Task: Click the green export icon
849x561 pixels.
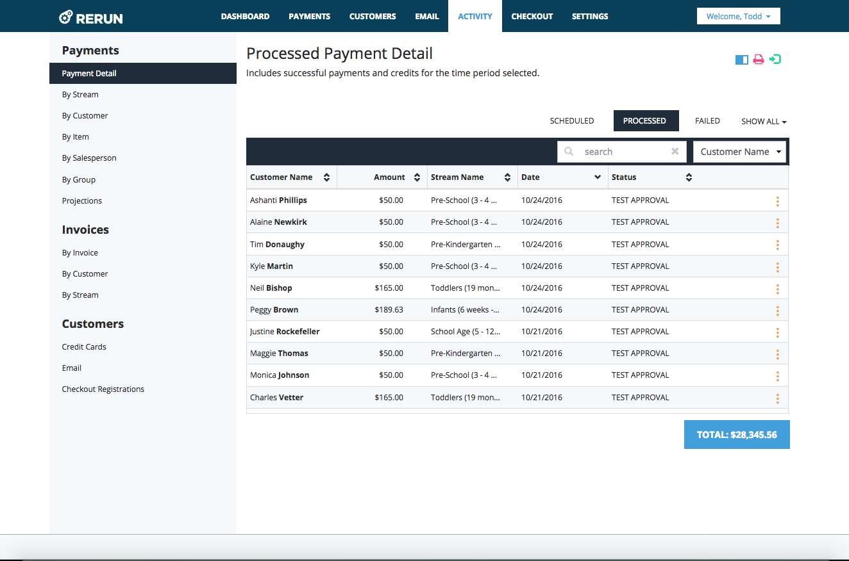Action: point(775,60)
